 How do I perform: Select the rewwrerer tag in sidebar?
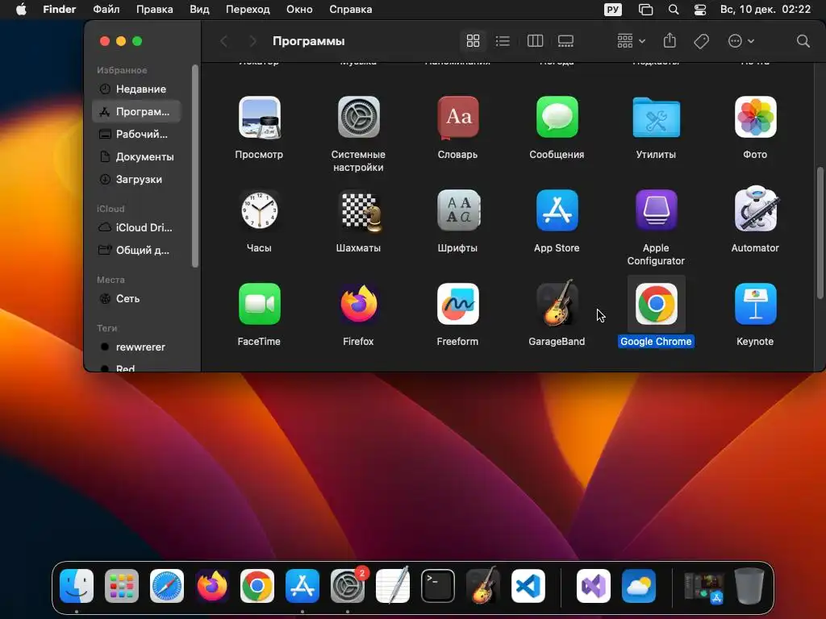pyautogui.click(x=136, y=347)
